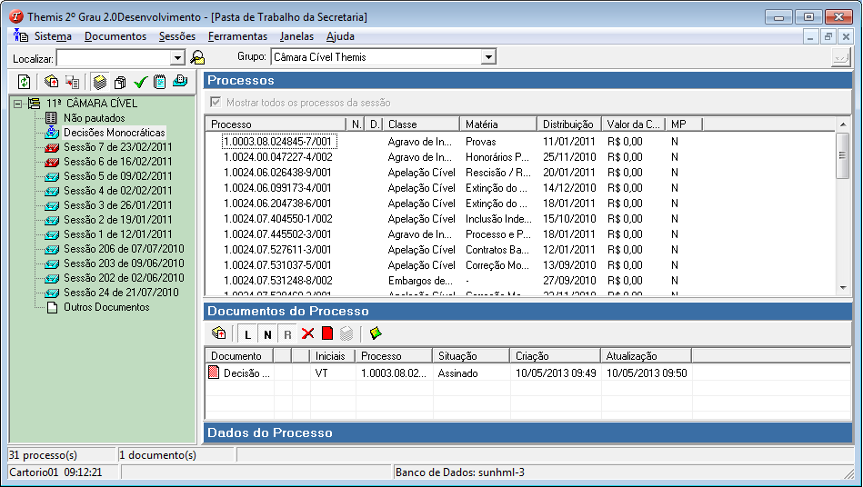This screenshot has width=863, height=487.
Task: Click the Banco de Dados: sunhml-3 status entry
Action: (x=460, y=472)
